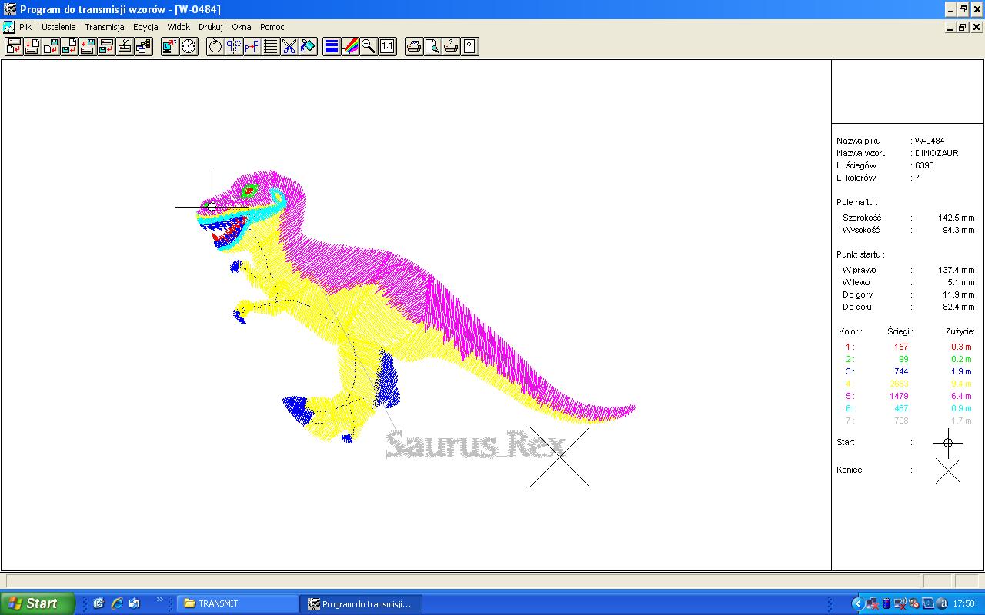Click the stitch count value 6396

point(924,165)
